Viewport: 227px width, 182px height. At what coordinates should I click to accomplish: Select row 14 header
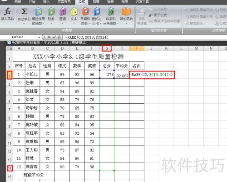tap(10, 167)
